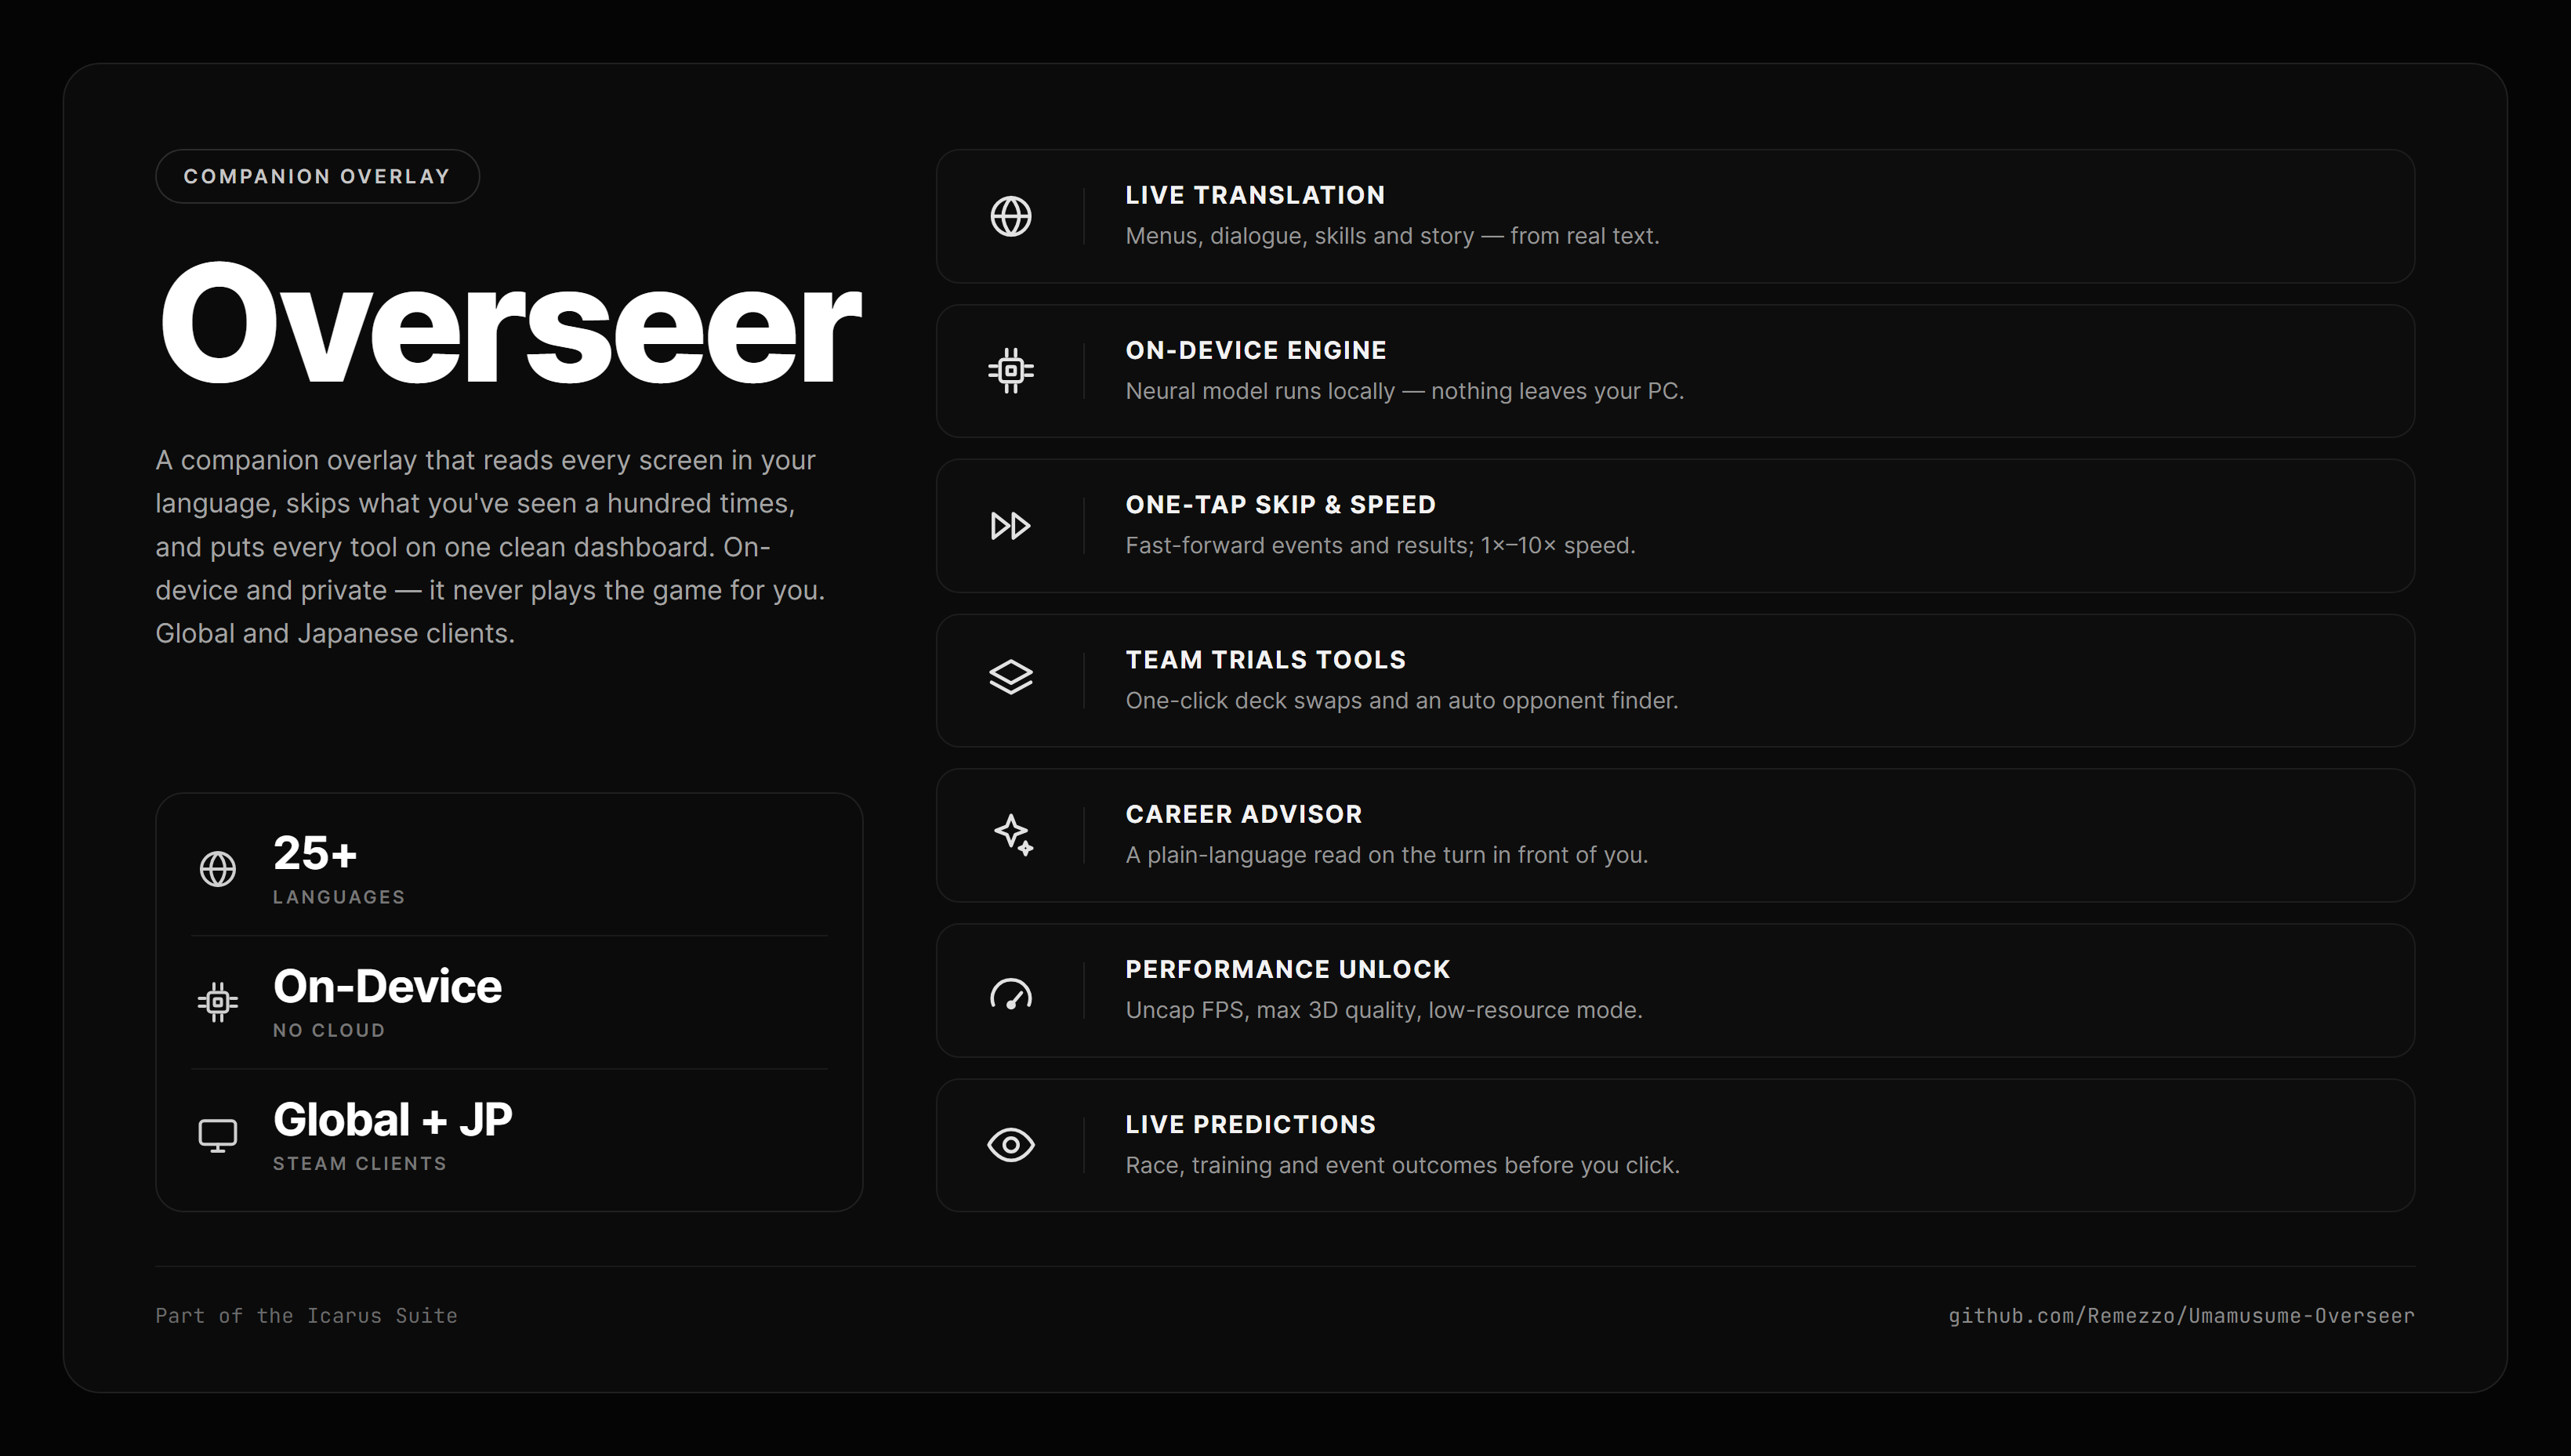This screenshot has height=1456, width=2571.
Task: Click the monitor icon next to Global + JP
Action: 217,1136
